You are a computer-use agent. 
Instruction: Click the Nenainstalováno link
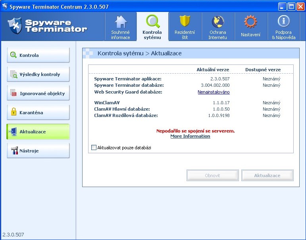pyautogui.click(x=214, y=92)
